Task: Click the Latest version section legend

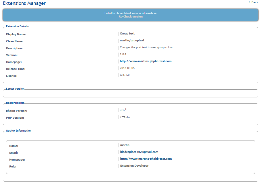Action: (15, 89)
